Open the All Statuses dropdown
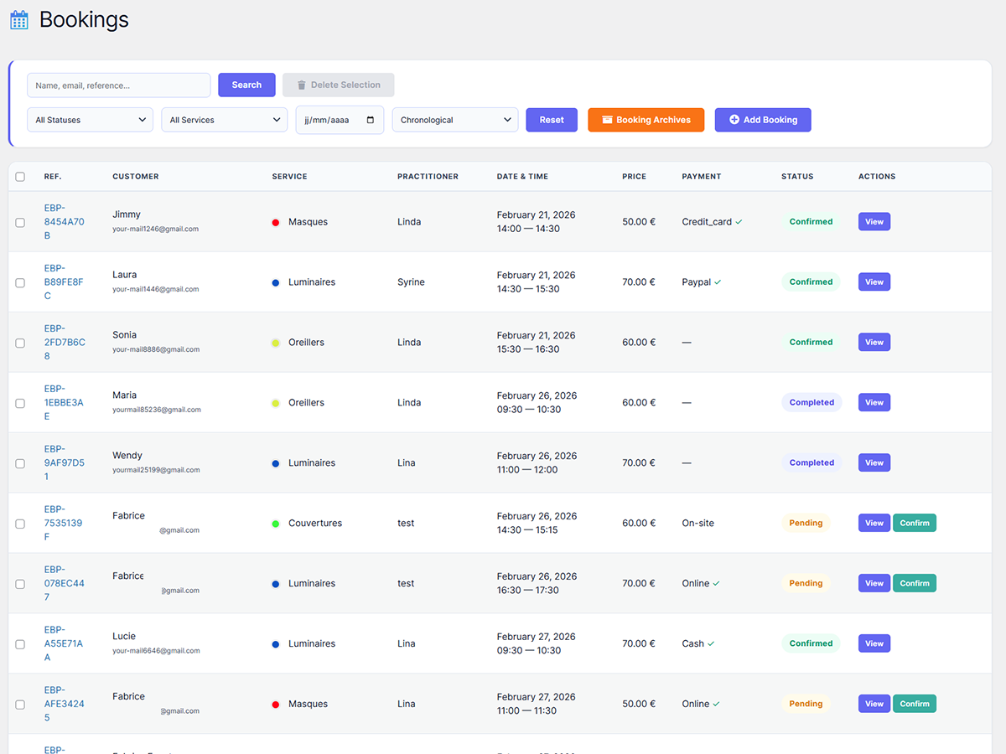 tap(91, 120)
